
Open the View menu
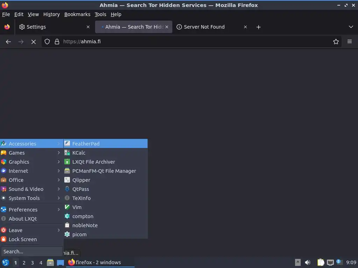[33, 14]
